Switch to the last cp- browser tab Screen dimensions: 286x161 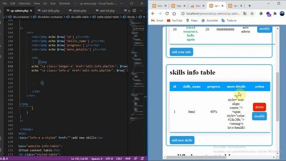point(236,6)
